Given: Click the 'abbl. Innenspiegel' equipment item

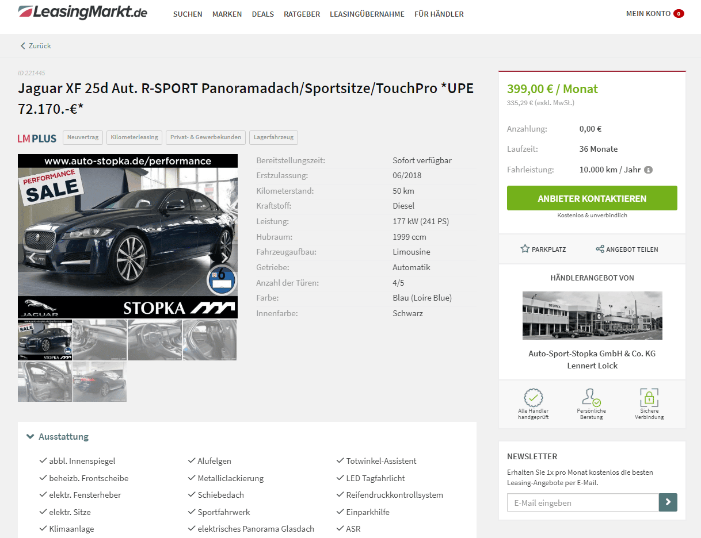Looking at the screenshot, I should pyautogui.click(x=82, y=461).
